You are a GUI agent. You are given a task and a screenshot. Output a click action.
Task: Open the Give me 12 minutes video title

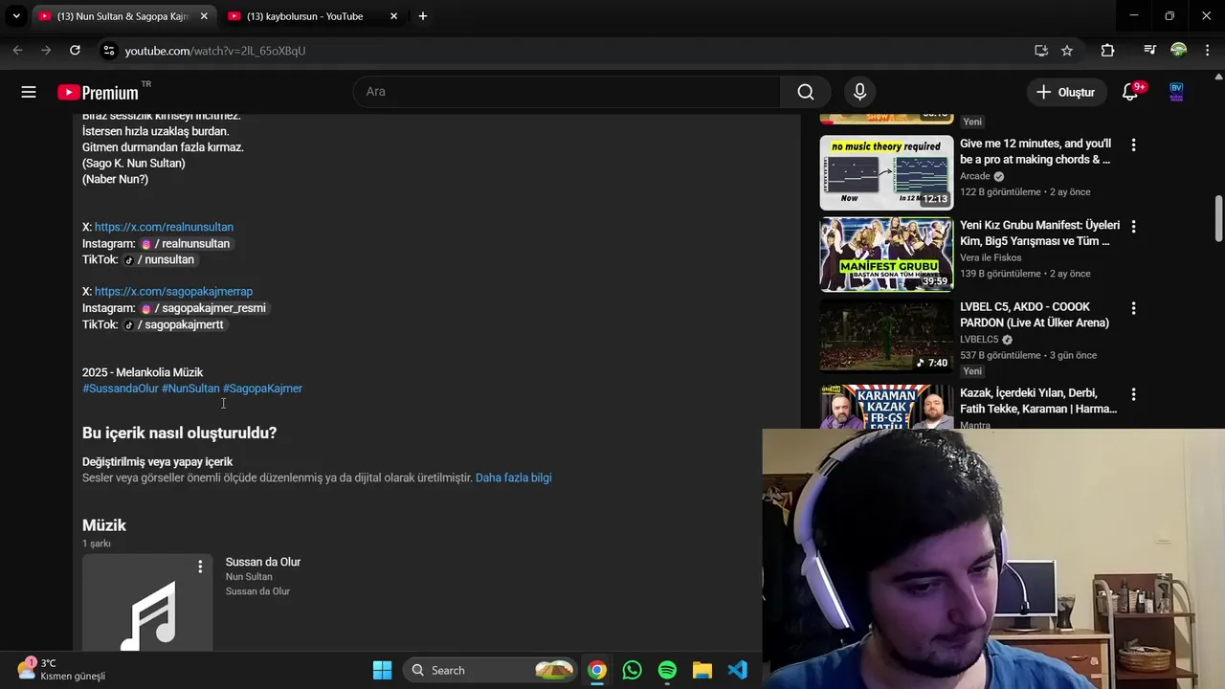tap(1036, 151)
